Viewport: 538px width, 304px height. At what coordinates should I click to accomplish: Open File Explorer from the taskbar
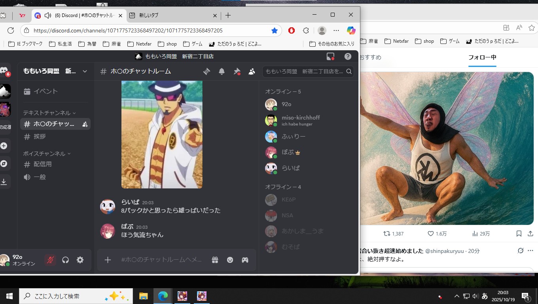click(x=143, y=296)
